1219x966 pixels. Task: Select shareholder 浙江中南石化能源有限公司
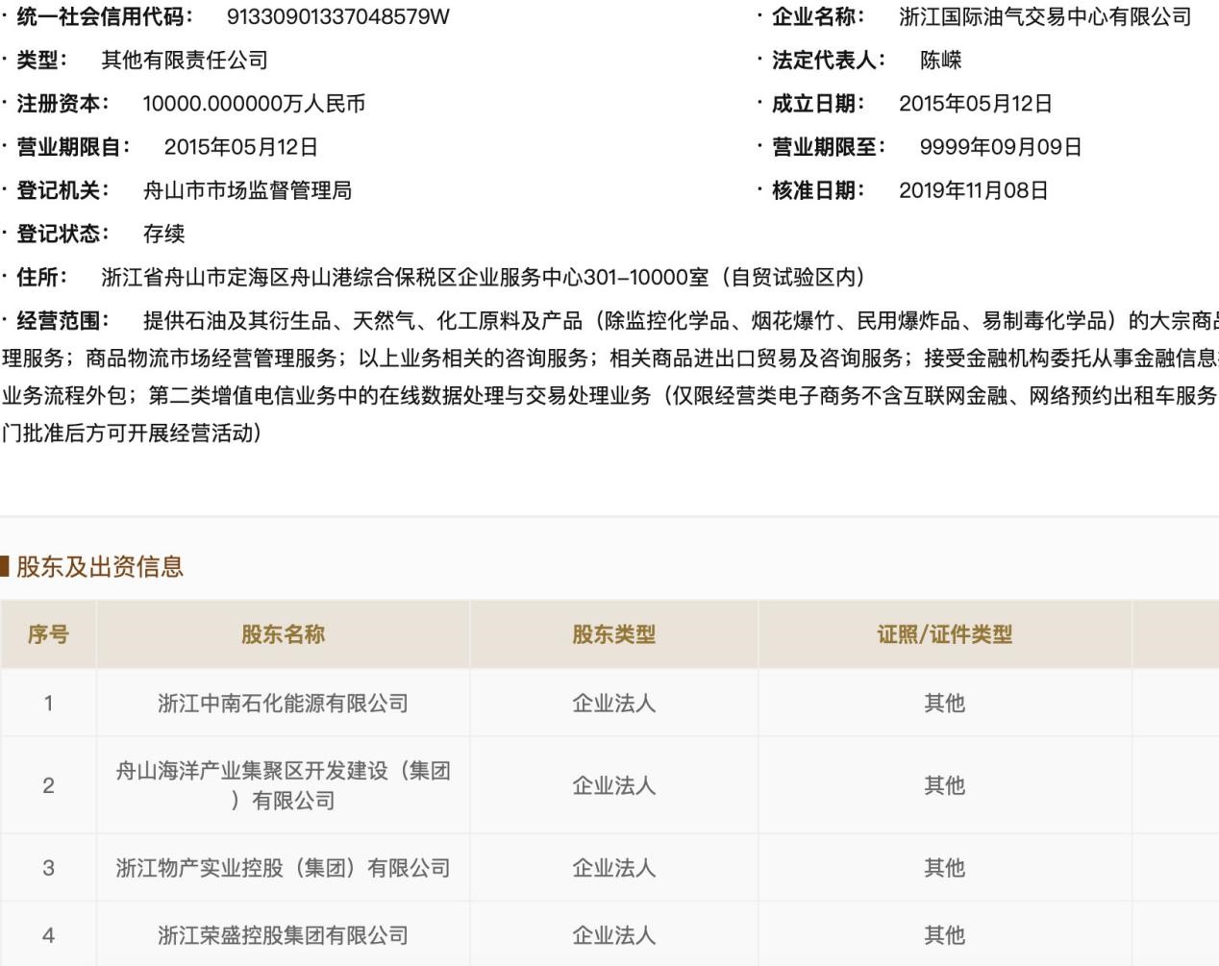283,703
